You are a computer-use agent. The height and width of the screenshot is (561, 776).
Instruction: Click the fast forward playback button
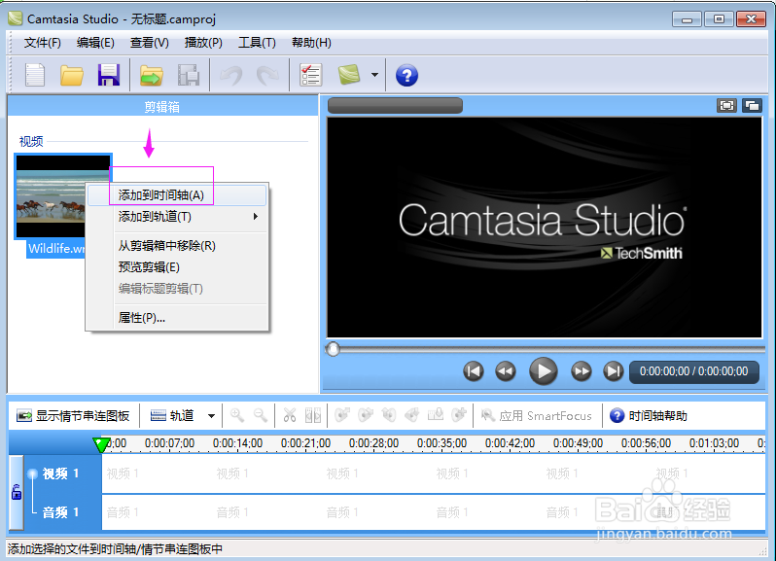581,371
